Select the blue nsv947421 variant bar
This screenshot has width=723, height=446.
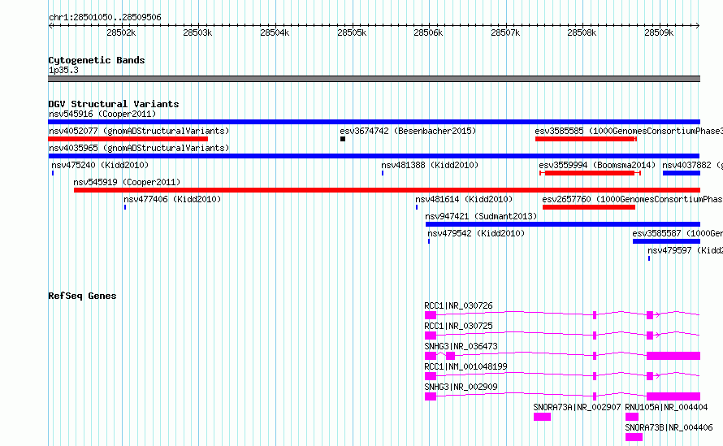563,224
